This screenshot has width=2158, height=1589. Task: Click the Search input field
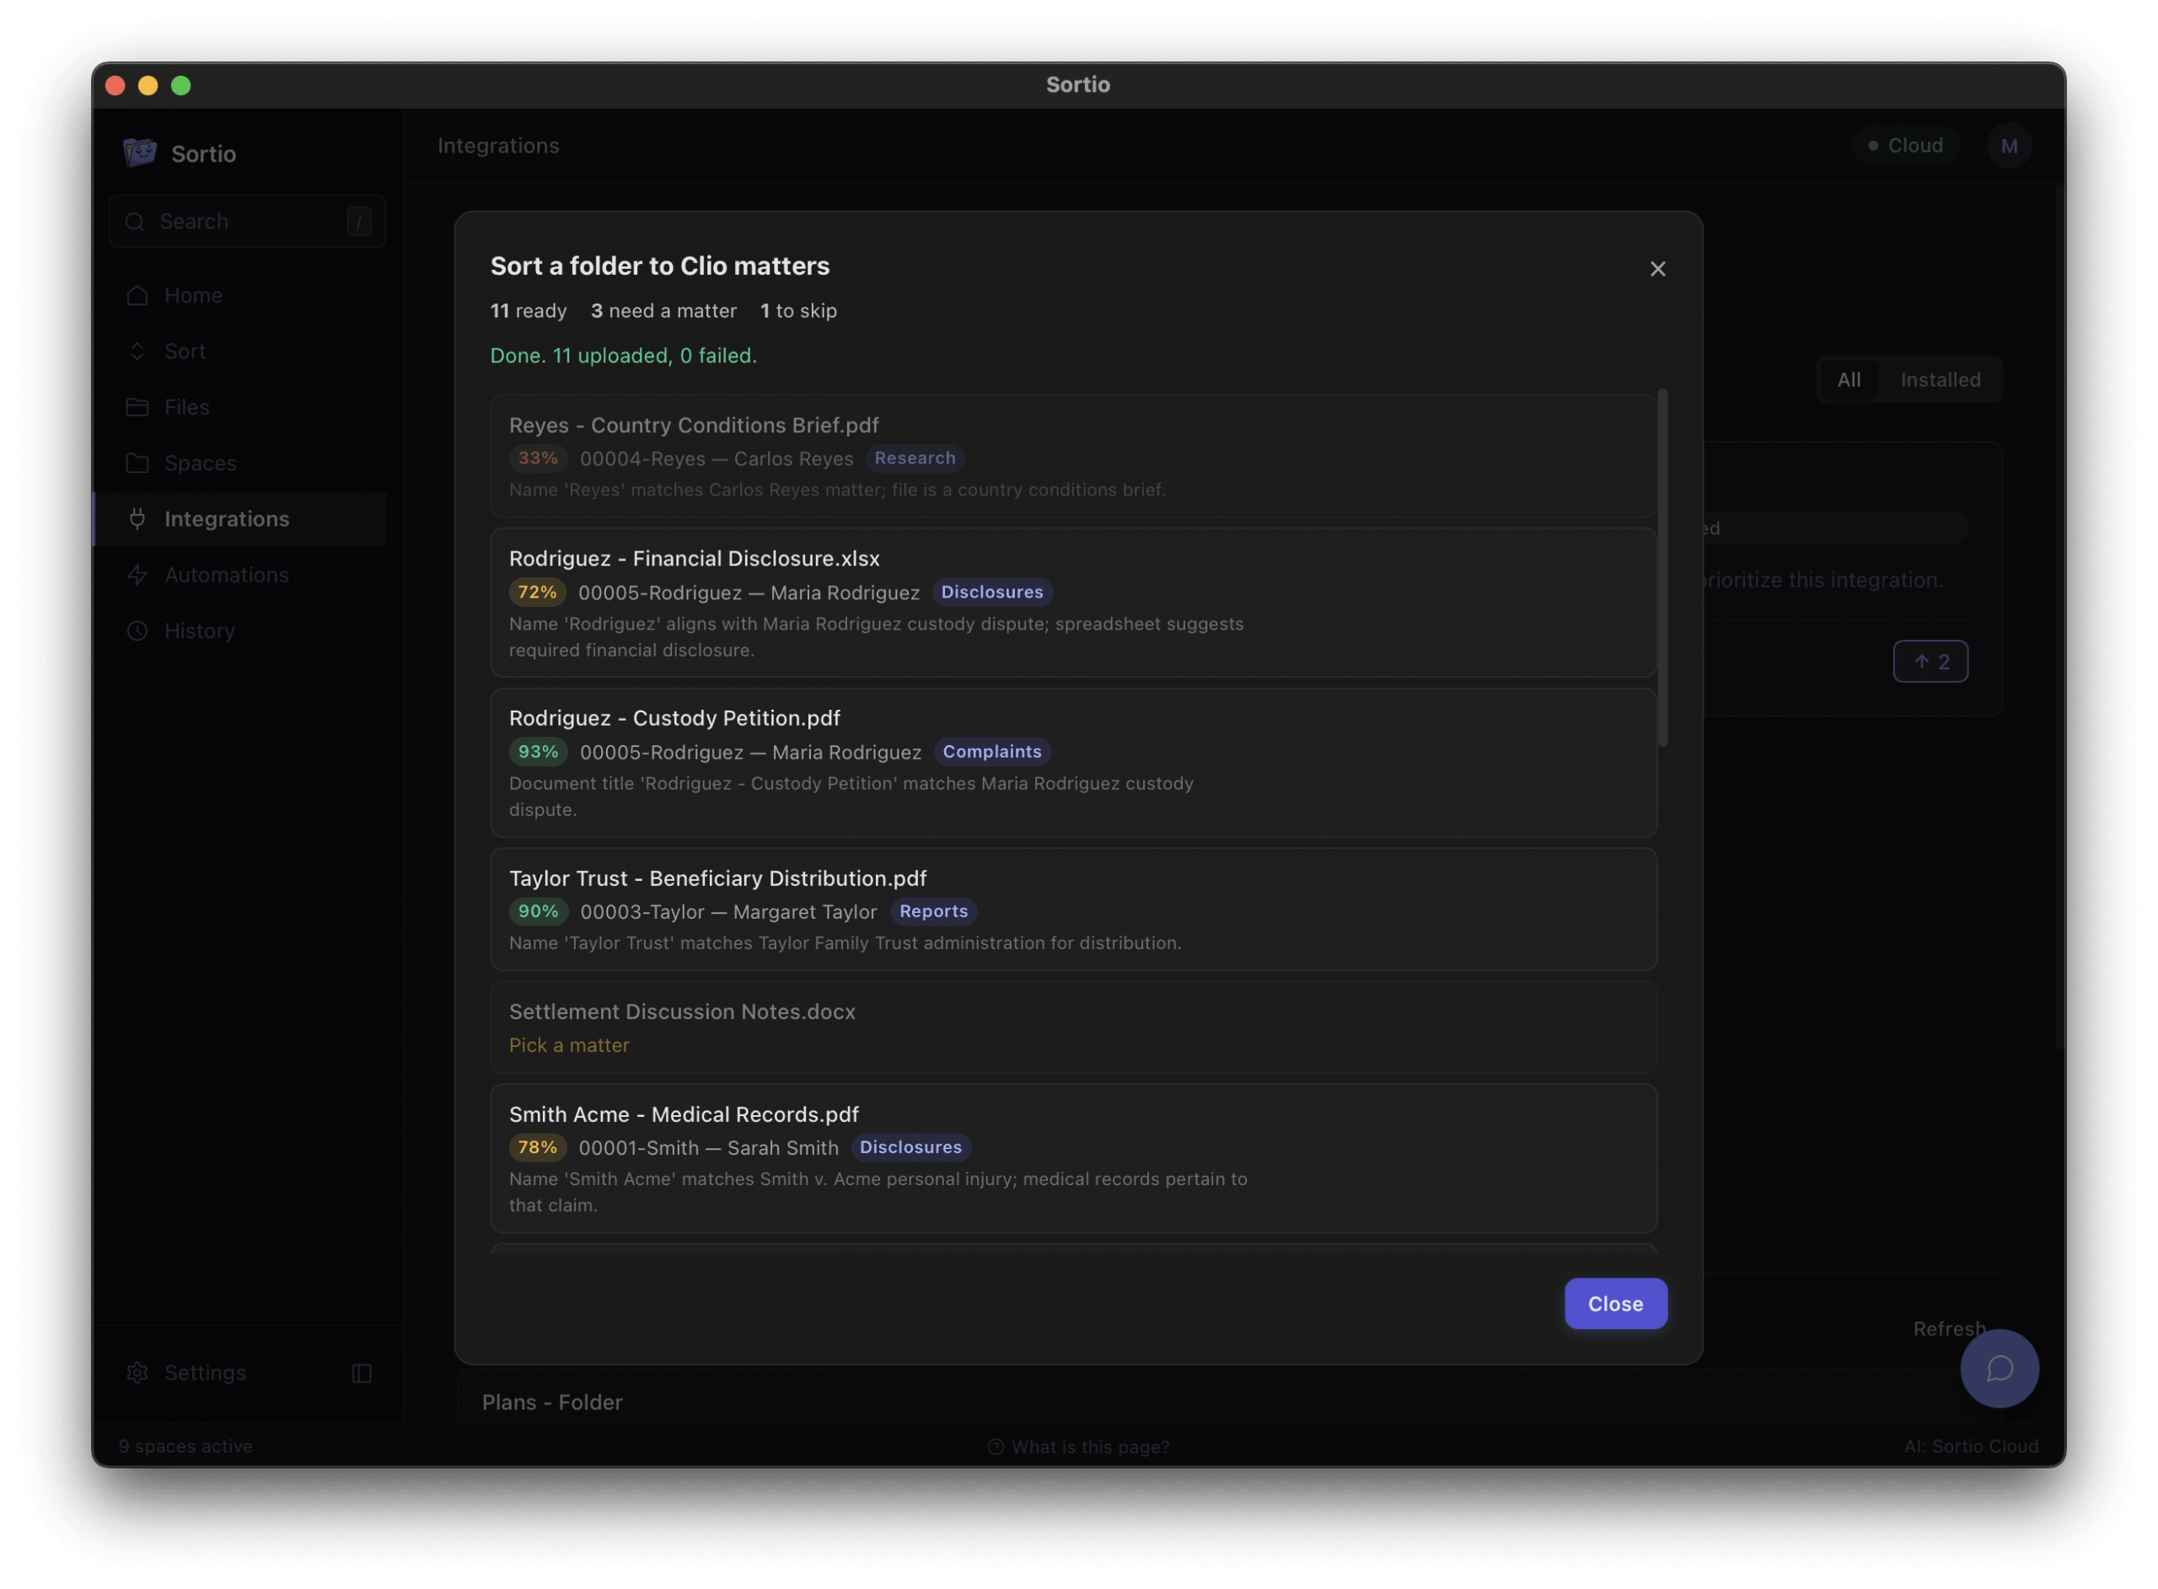point(247,223)
